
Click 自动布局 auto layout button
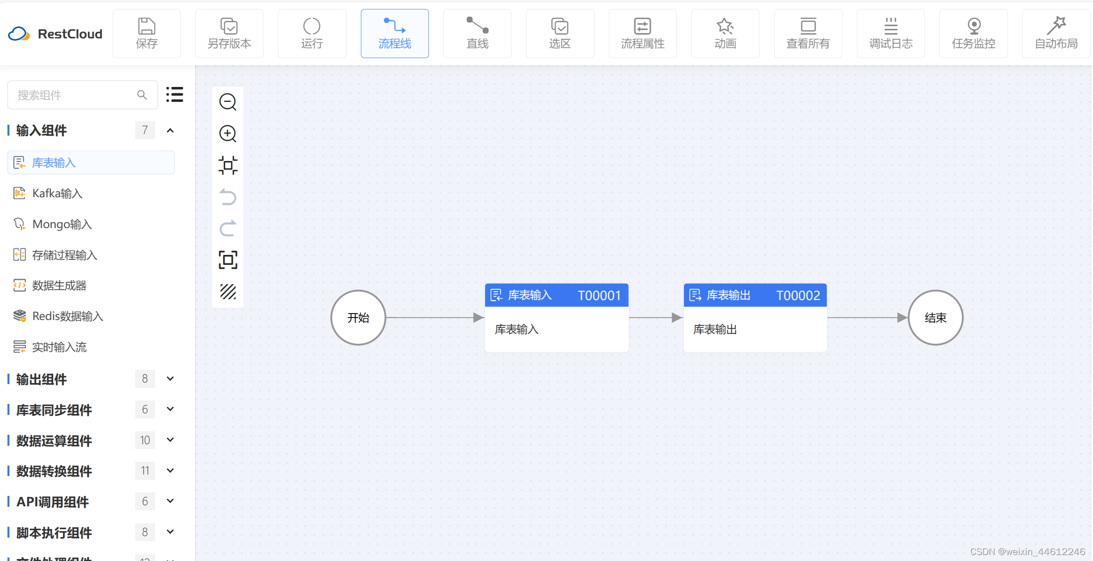pyautogui.click(x=1056, y=33)
